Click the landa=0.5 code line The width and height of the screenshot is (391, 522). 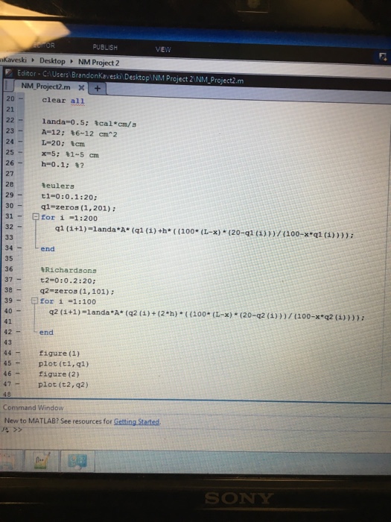[x=89, y=123]
